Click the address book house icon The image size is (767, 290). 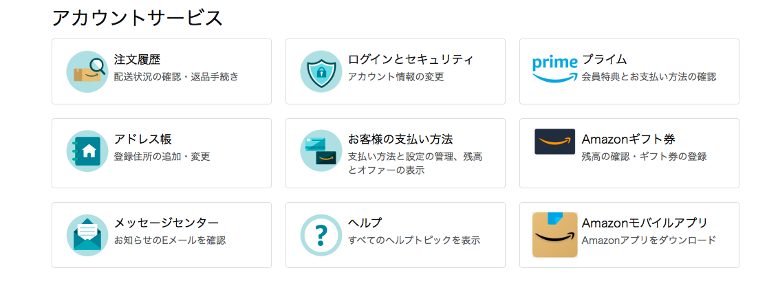point(87,150)
